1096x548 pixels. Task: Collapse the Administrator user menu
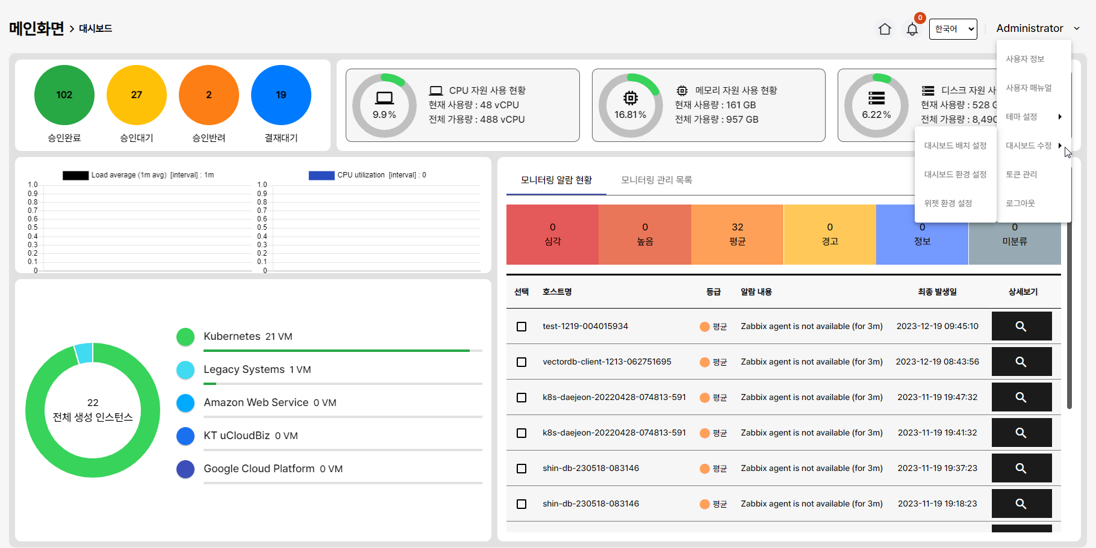coord(1038,28)
